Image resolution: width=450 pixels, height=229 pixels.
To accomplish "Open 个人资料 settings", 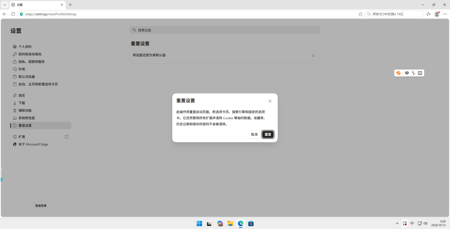I will click(41, 47).
